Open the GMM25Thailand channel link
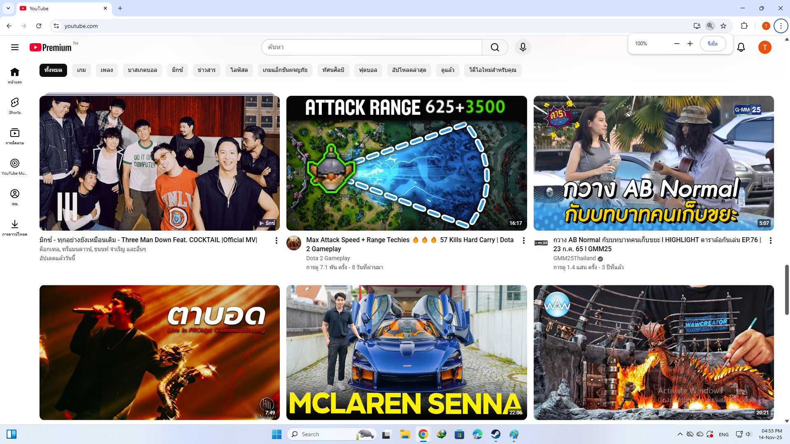790x444 pixels. (574, 258)
